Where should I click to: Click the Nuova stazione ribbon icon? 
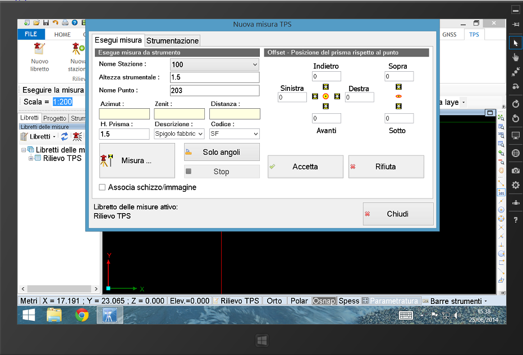coord(79,49)
